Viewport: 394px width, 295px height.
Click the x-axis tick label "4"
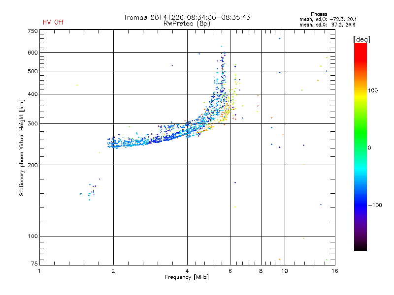[x=187, y=271]
